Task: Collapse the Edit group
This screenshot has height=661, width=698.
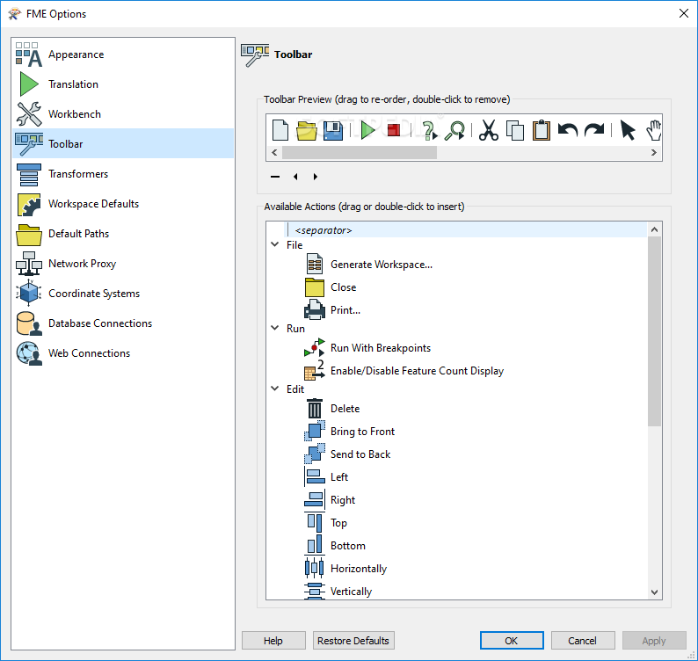Action: 274,389
